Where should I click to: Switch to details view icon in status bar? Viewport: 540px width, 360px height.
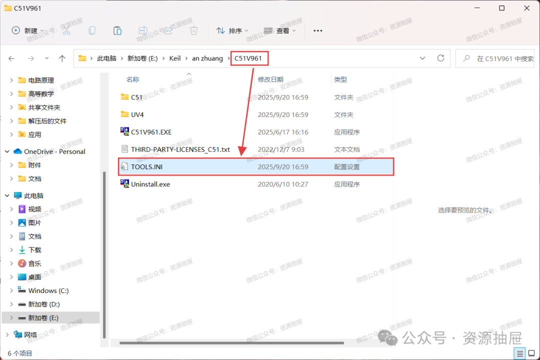pyautogui.click(x=519, y=353)
